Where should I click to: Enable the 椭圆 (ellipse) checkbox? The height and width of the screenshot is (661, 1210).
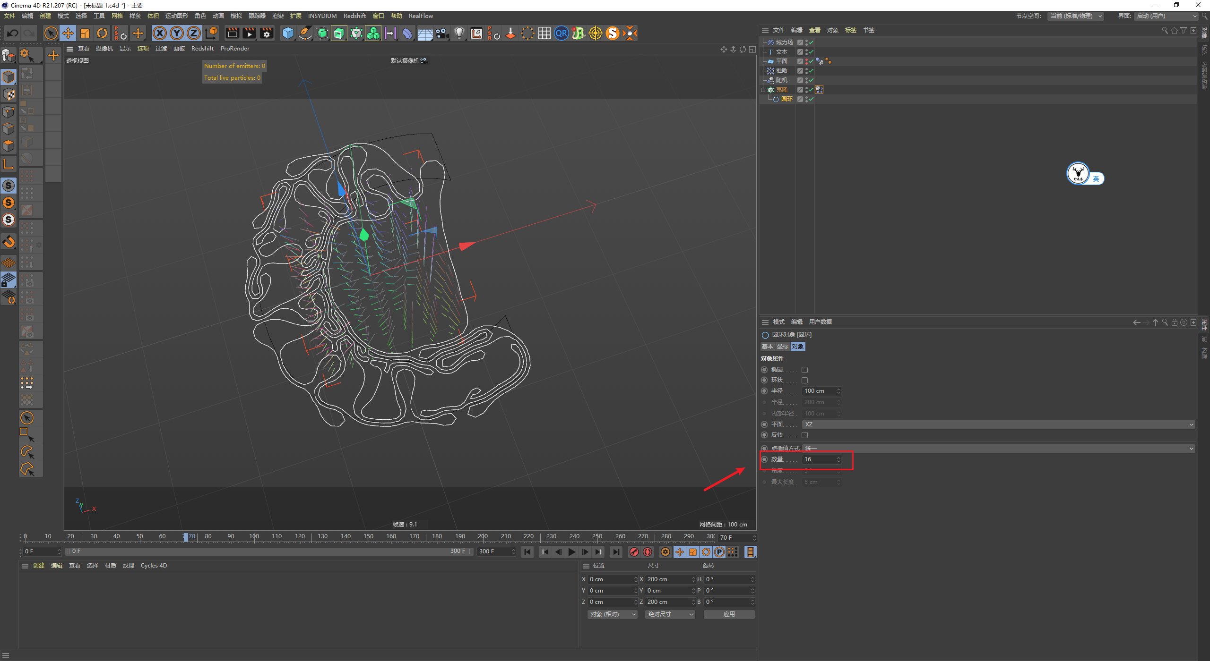805,370
